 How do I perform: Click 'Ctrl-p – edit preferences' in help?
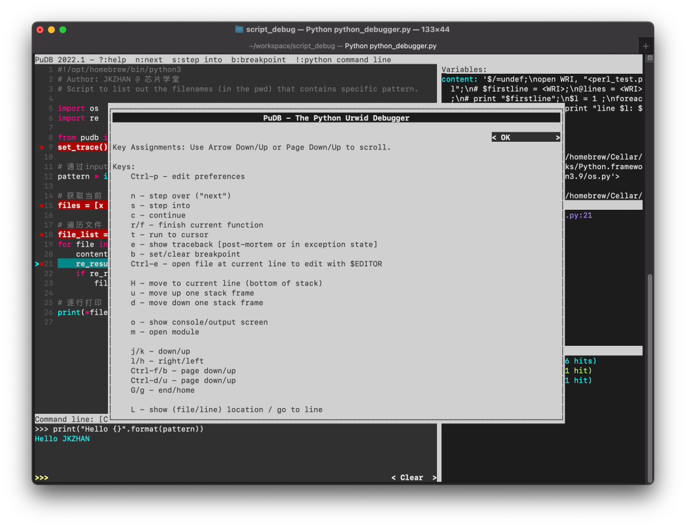(x=187, y=176)
